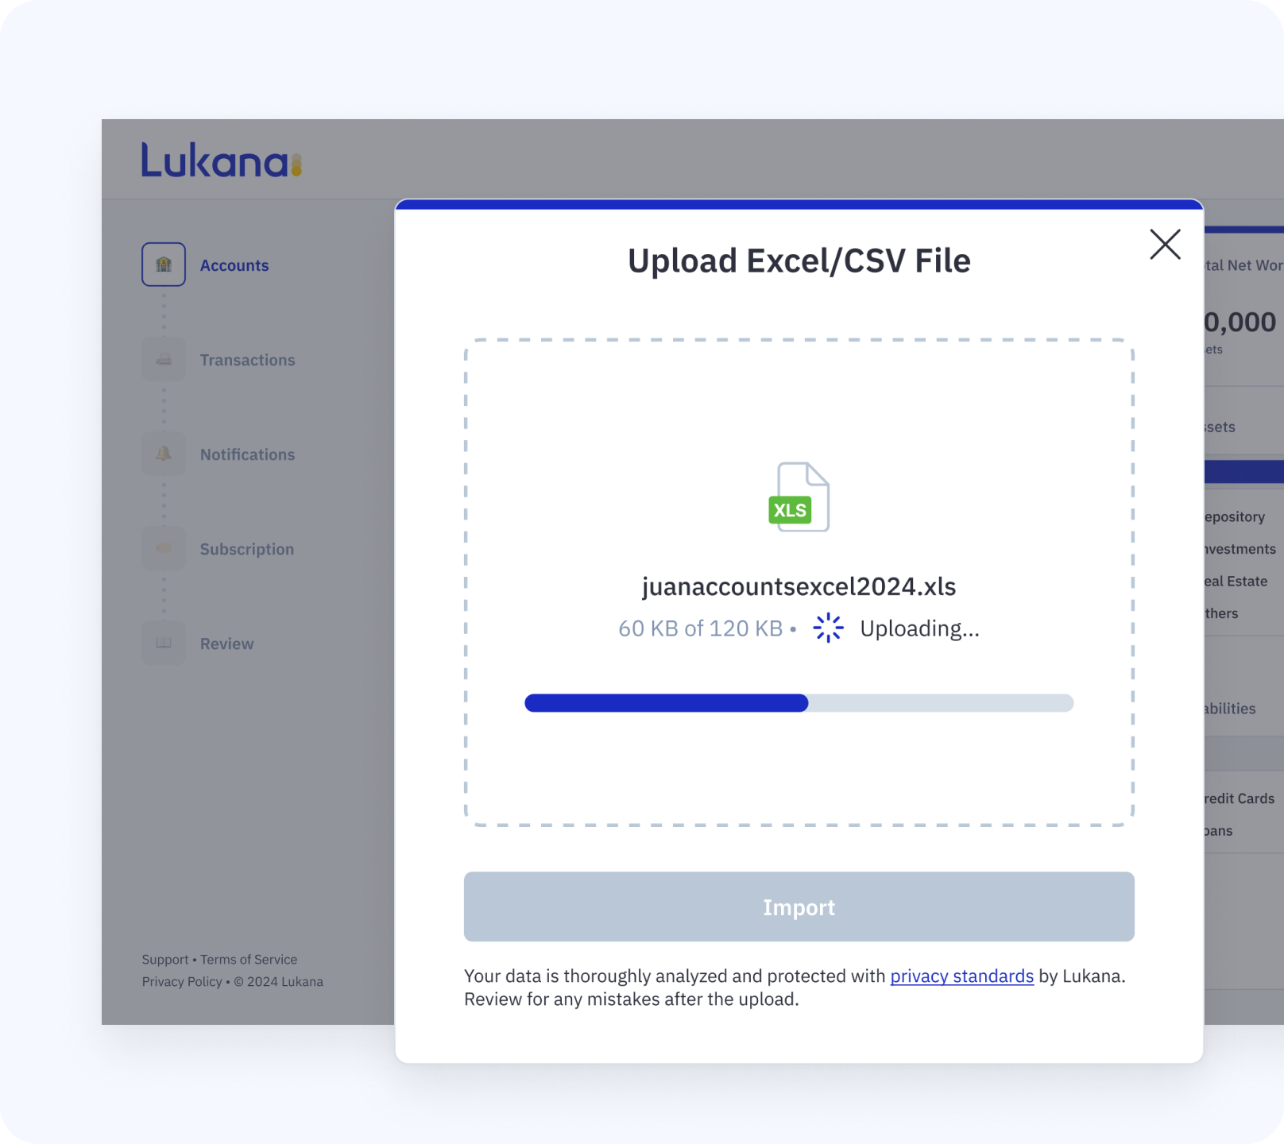Click the upload progress bar

[799, 703]
